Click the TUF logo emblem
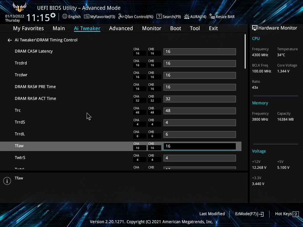 (x=20, y=7)
